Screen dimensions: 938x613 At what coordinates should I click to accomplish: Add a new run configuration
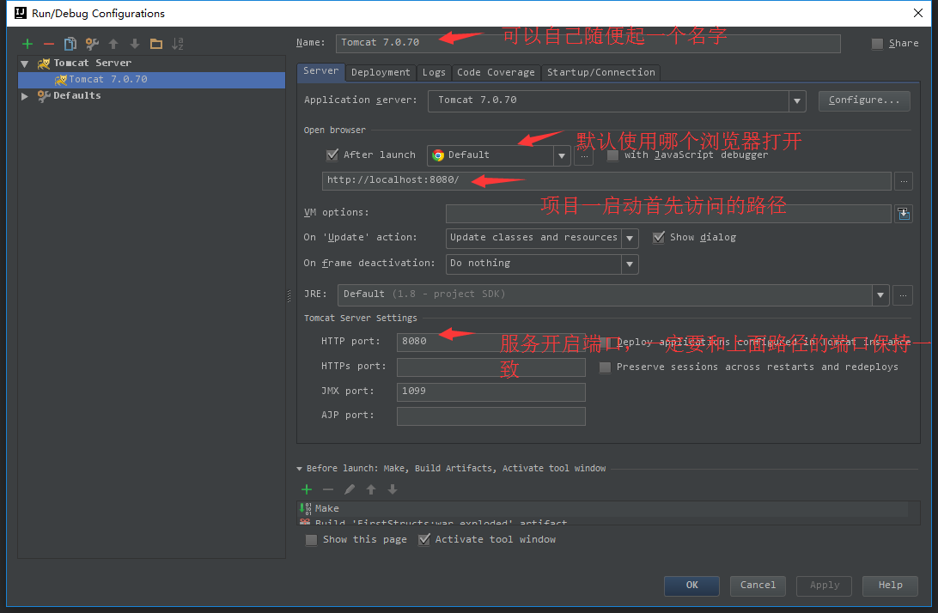click(27, 44)
